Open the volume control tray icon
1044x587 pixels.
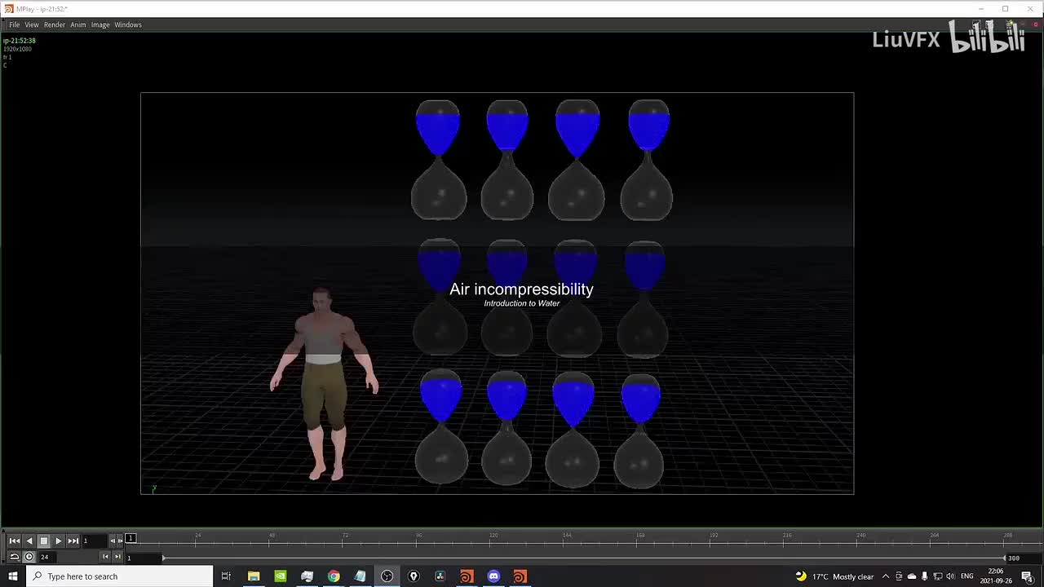click(x=949, y=576)
